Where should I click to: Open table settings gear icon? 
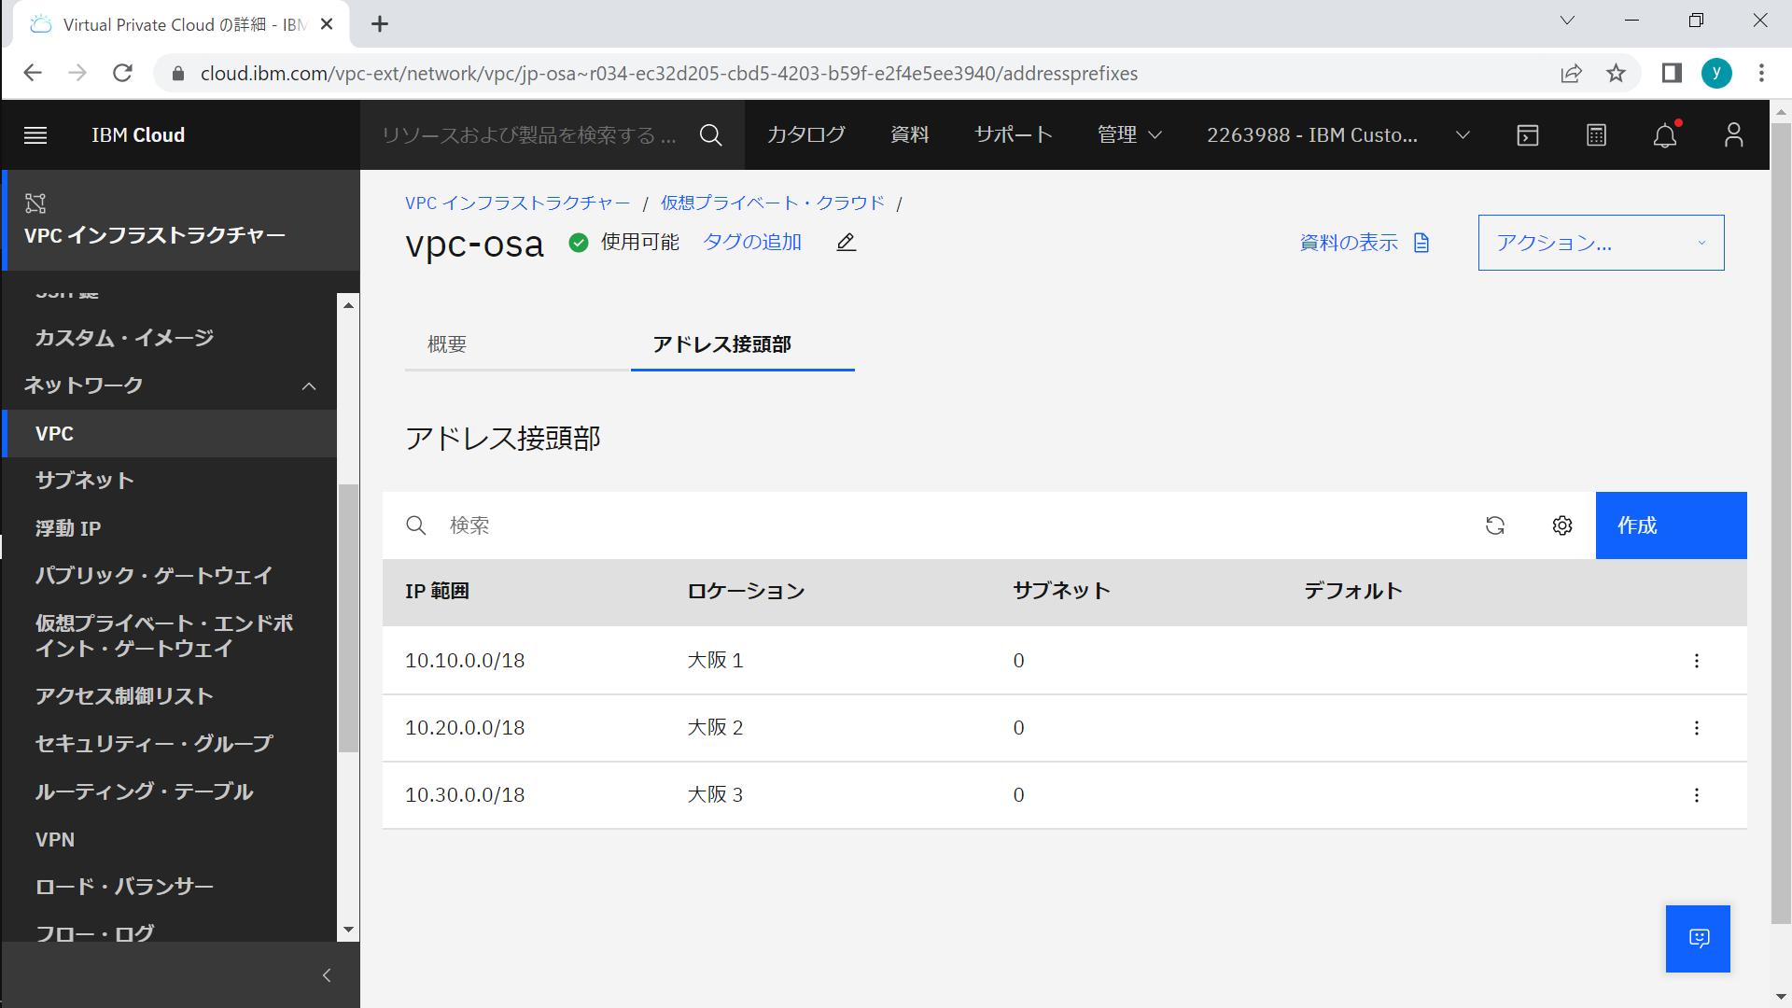(1562, 525)
